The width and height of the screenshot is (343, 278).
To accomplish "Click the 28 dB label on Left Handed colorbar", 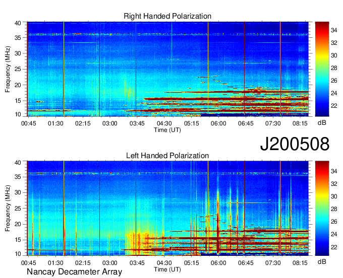I will coord(334,209).
